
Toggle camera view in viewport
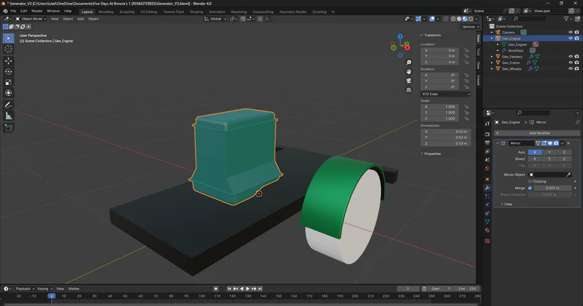pyautogui.click(x=409, y=81)
